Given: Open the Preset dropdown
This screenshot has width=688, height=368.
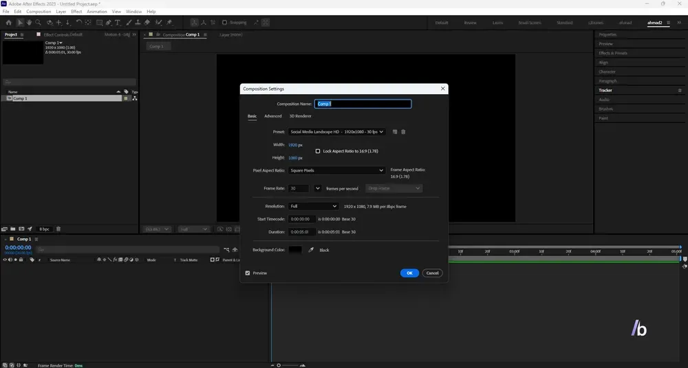Looking at the screenshot, I should point(336,132).
